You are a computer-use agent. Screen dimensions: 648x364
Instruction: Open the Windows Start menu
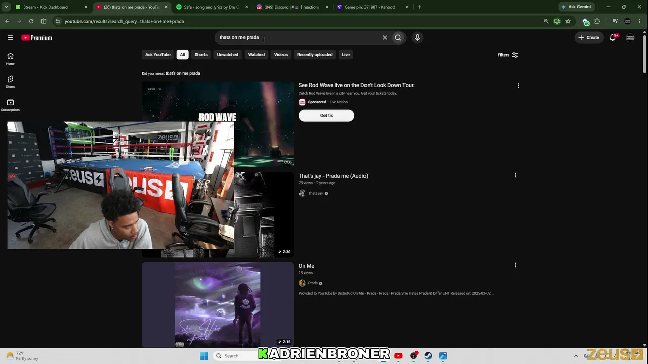(204, 356)
